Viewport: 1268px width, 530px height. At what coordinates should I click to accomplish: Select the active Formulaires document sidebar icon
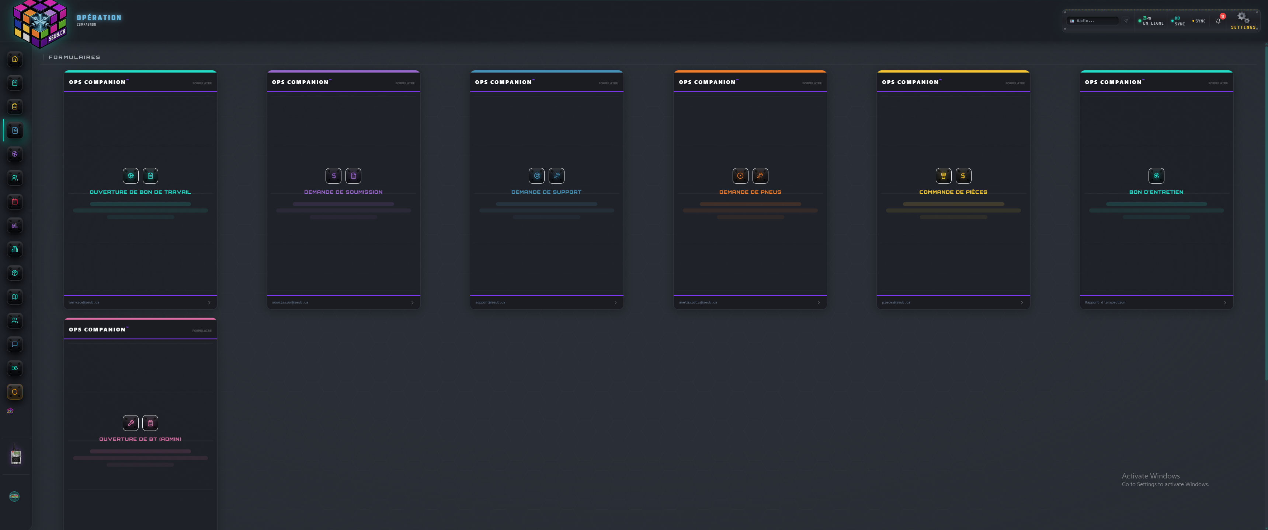[15, 130]
